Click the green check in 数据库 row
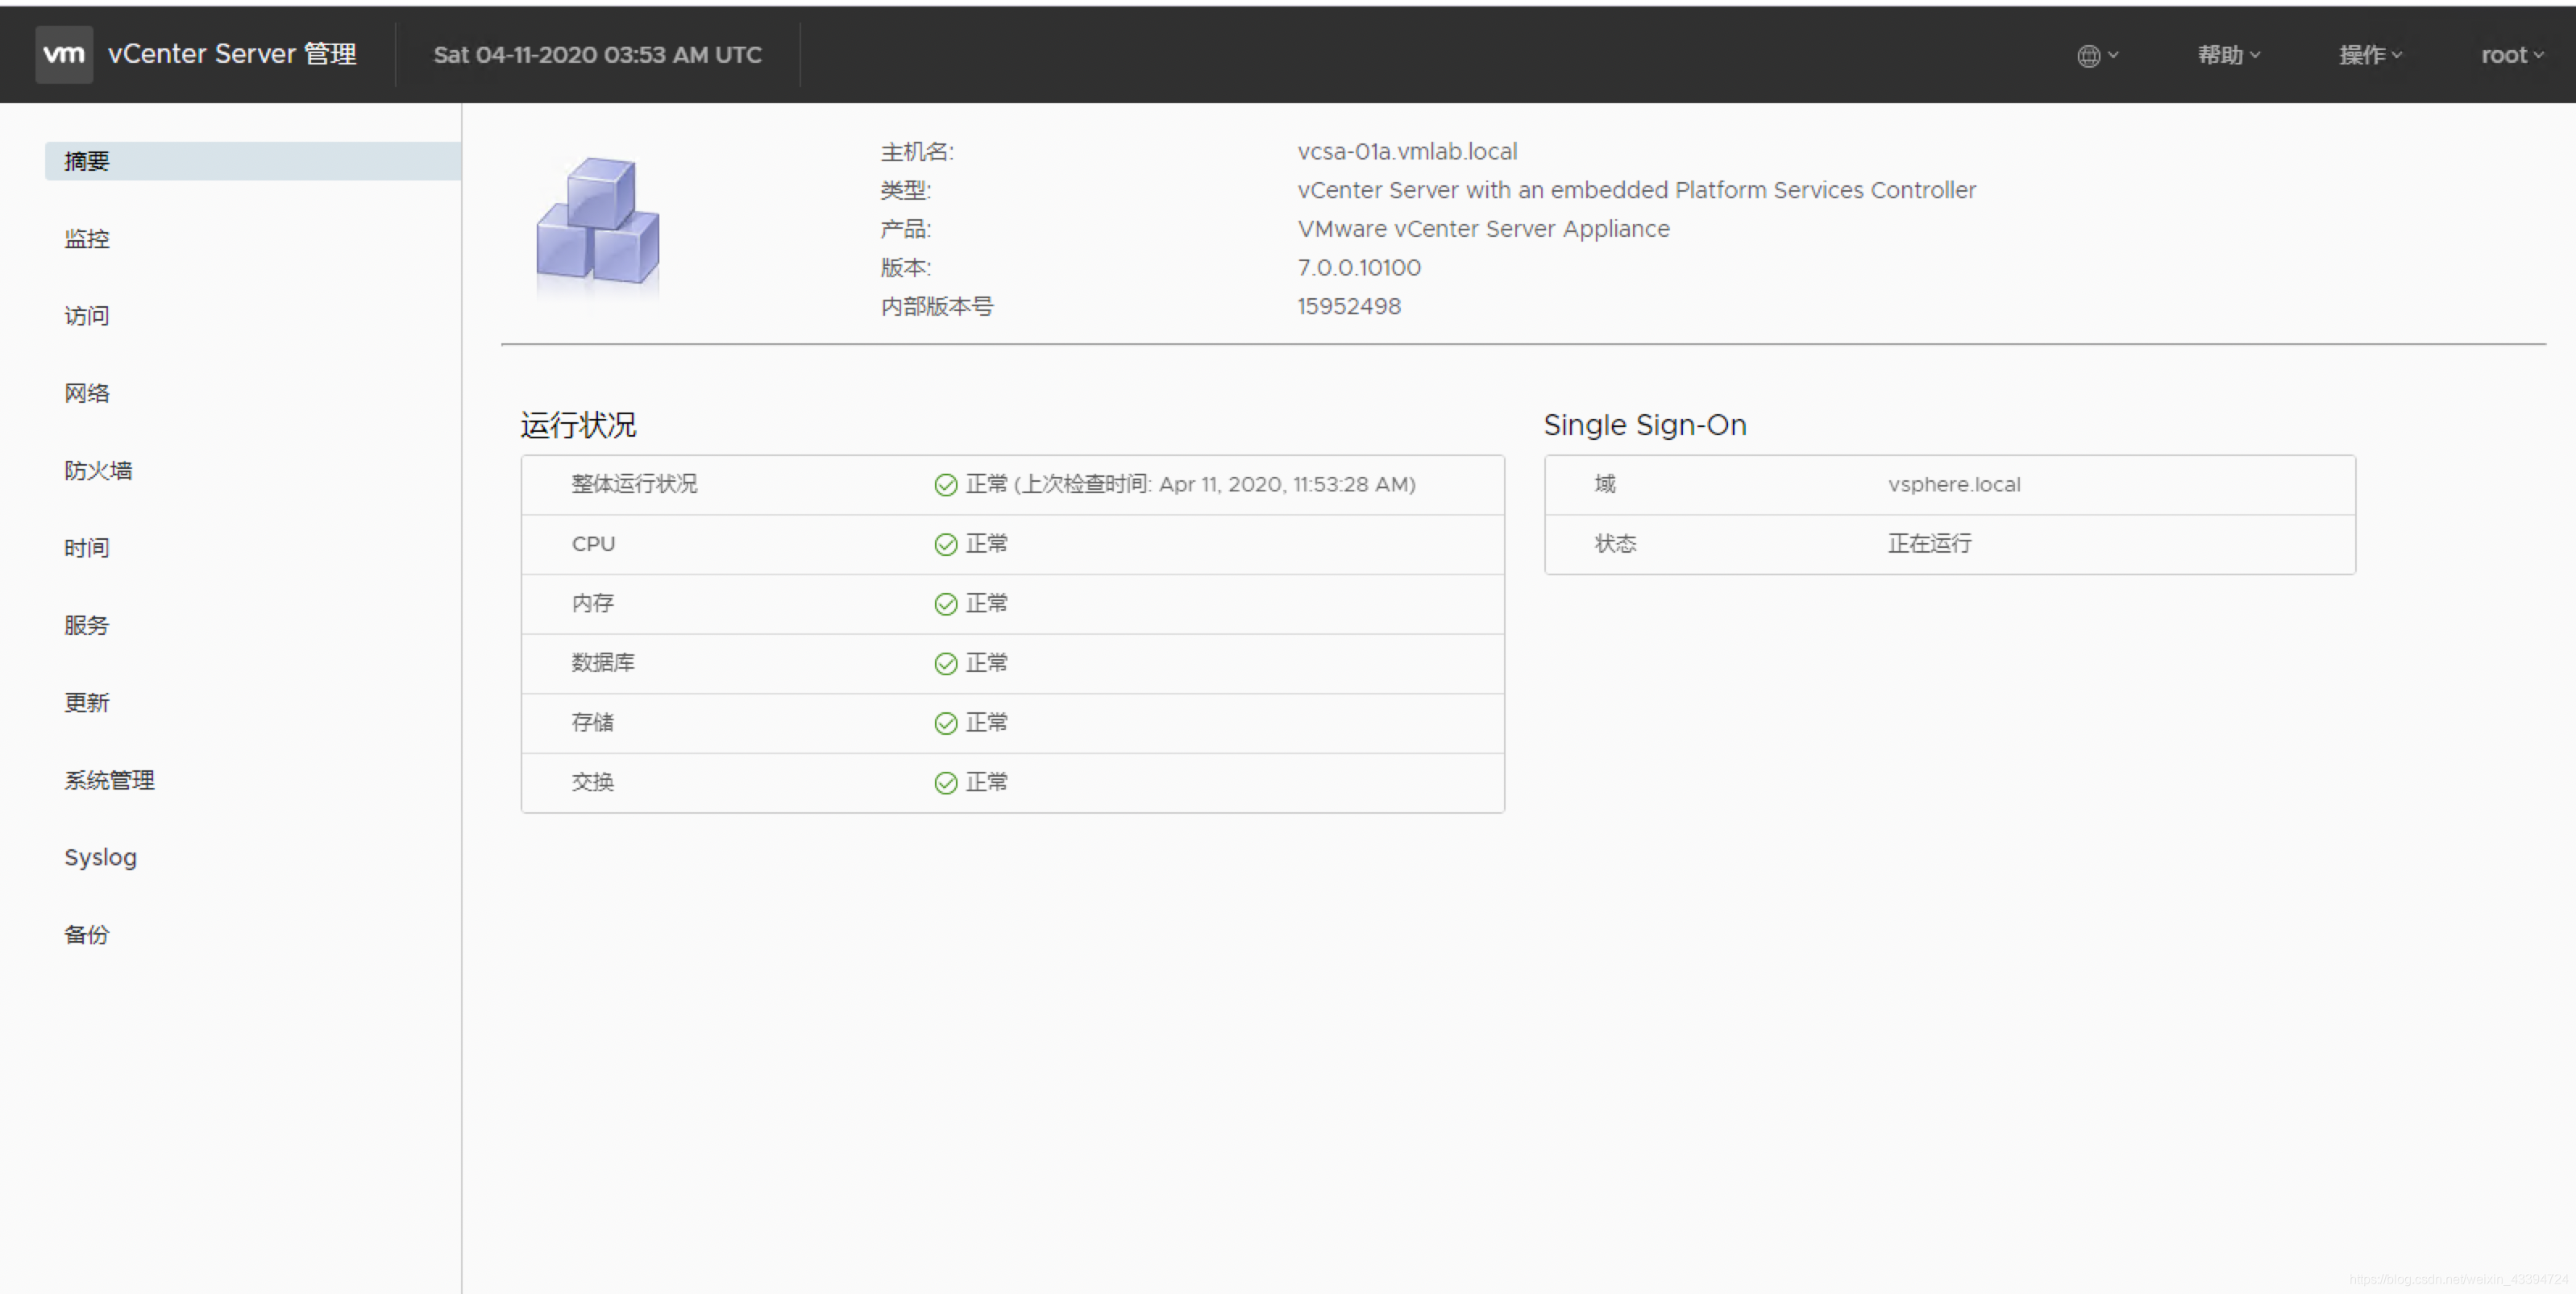The width and height of the screenshot is (2576, 1294). [945, 664]
